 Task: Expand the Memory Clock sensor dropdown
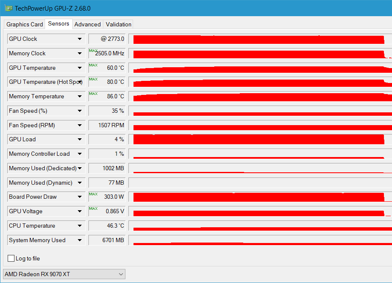pyautogui.click(x=80, y=53)
